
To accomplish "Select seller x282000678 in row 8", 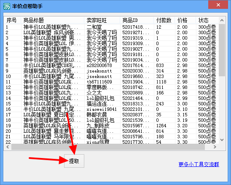I will pos(99,65).
